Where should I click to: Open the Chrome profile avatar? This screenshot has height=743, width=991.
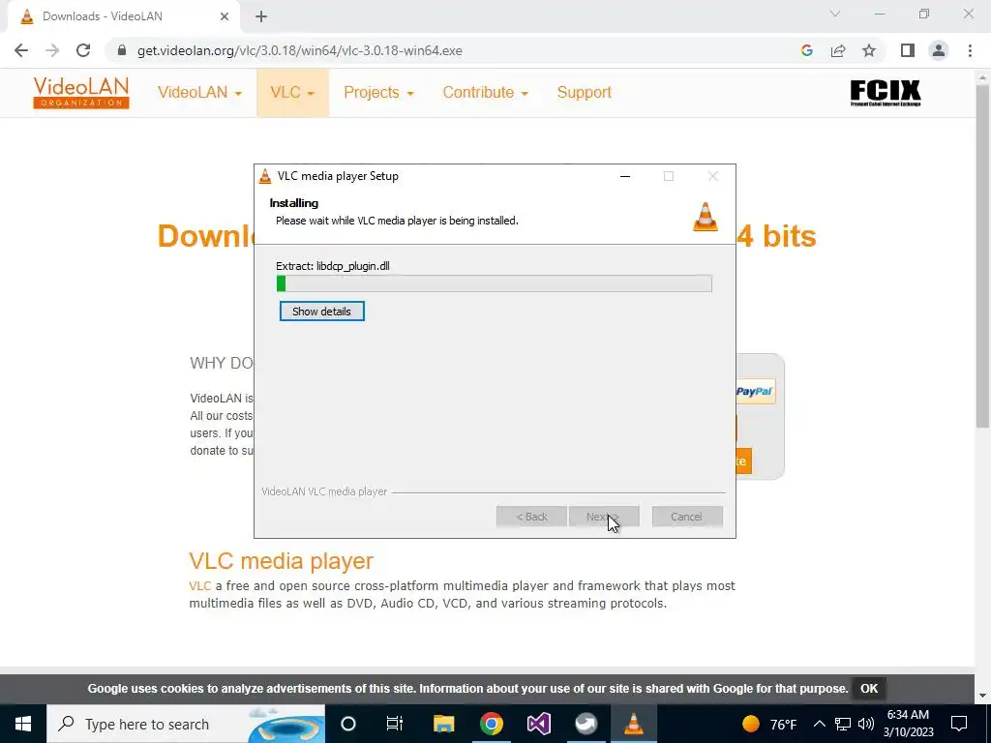(x=939, y=50)
